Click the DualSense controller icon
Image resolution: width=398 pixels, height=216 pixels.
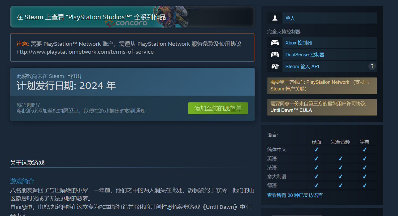pos(275,54)
